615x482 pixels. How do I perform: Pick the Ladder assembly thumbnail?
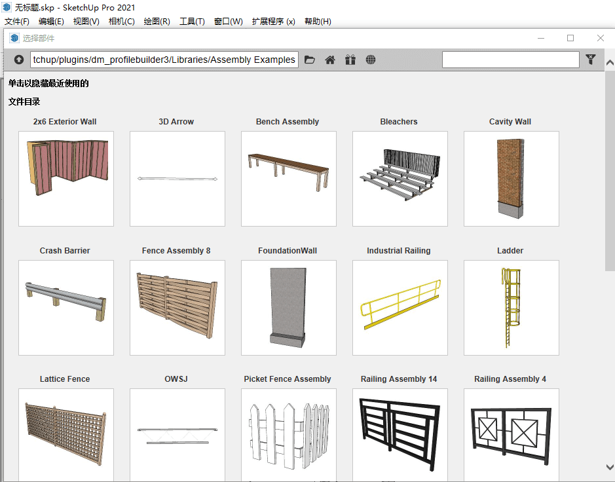(x=511, y=307)
